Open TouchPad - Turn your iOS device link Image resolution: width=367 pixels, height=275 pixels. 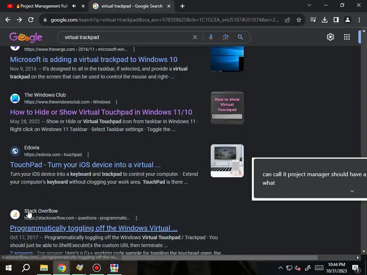[85, 165]
